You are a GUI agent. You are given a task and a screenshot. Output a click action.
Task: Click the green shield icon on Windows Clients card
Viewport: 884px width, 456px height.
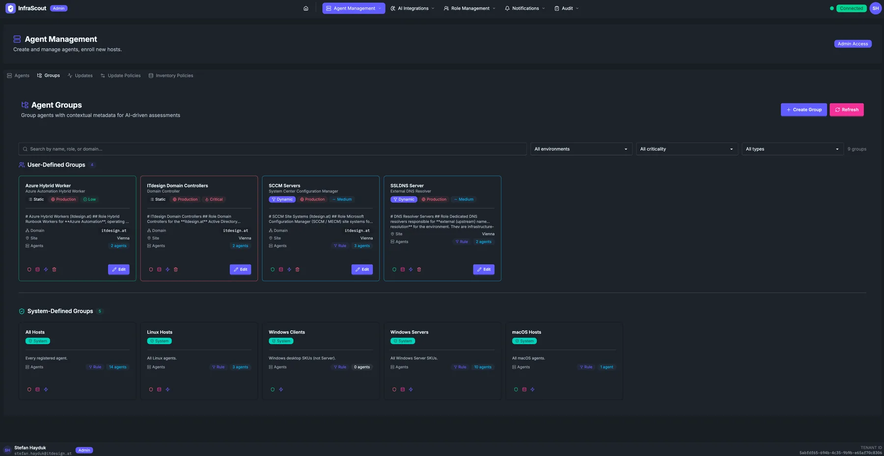tap(273, 390)
